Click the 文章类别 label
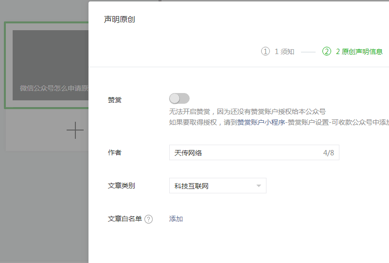389x263 pixels. pyautogui.click(x=121, y=186)
